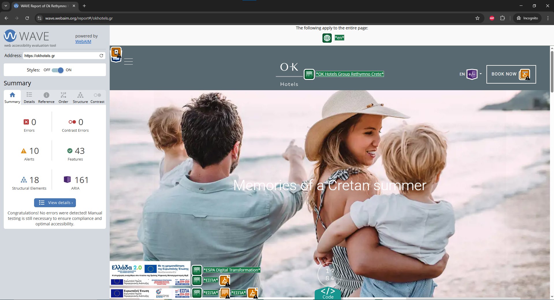Click the Memories of a Cretan summer heading
The height and width of the screenshot is (300, 554).
[330, 185]
